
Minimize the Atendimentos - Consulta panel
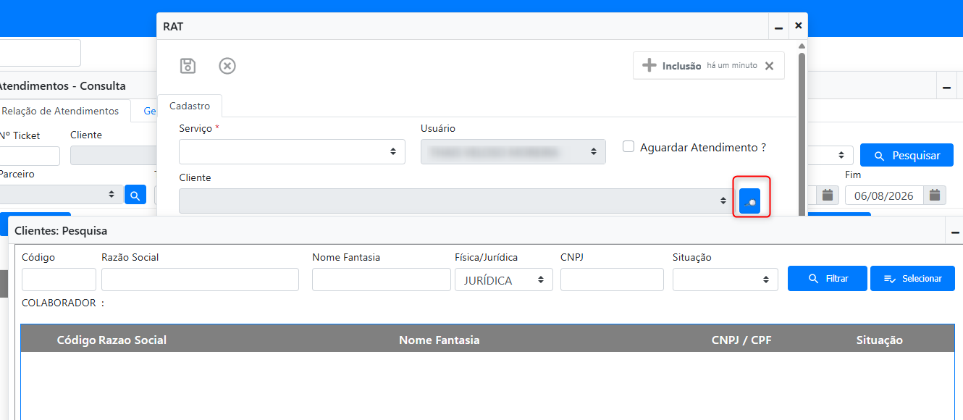(x=946, y=87)
